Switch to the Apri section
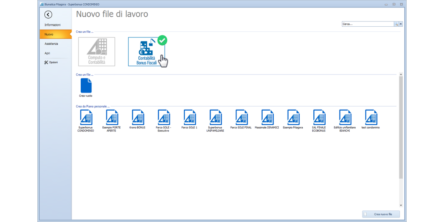The image size is (444, 222). click(x=47, y=53)
